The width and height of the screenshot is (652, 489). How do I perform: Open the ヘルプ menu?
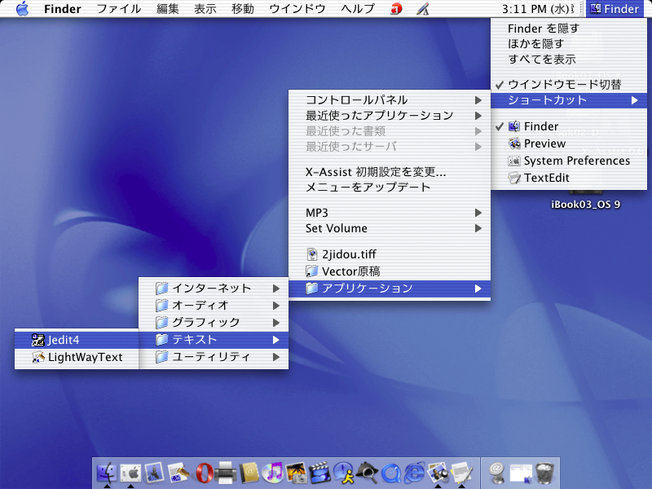(x=358, y=9)
